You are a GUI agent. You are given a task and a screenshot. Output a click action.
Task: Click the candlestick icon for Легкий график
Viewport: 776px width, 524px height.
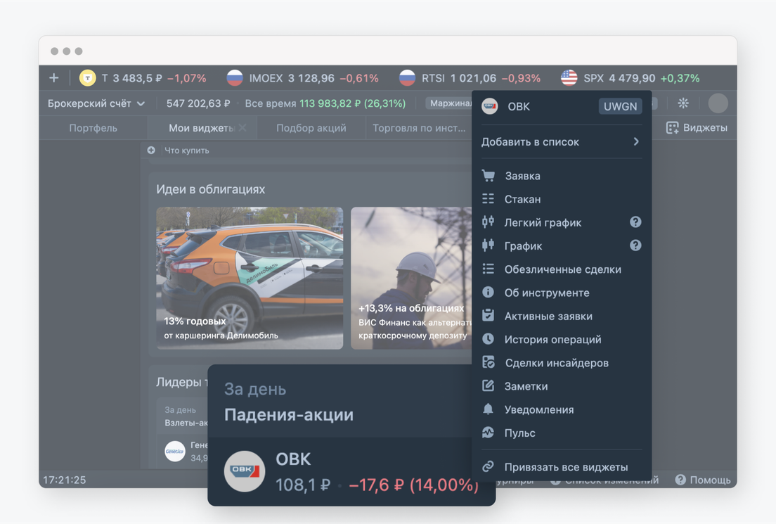pyautogui.click(x=488, y=222)
